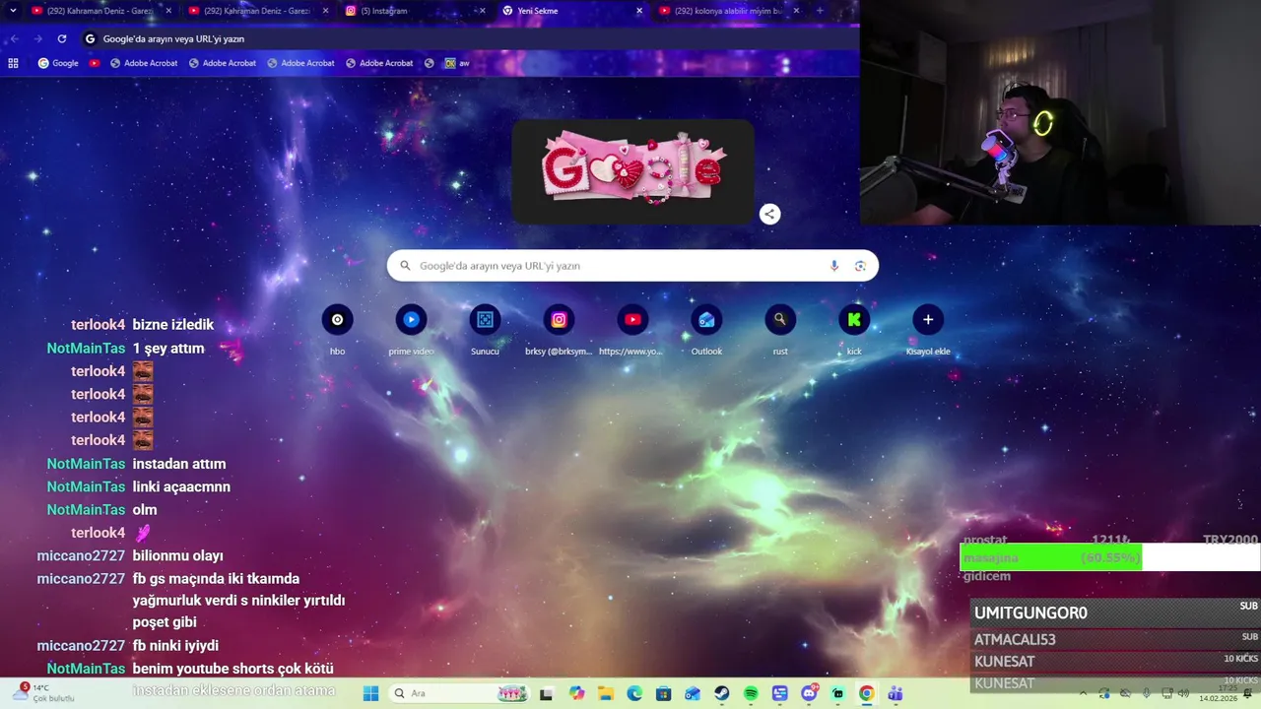Viewport: 1261px width, 709px height.
Task: Open the 14°C weather widget
Action: tap(43, 692)
